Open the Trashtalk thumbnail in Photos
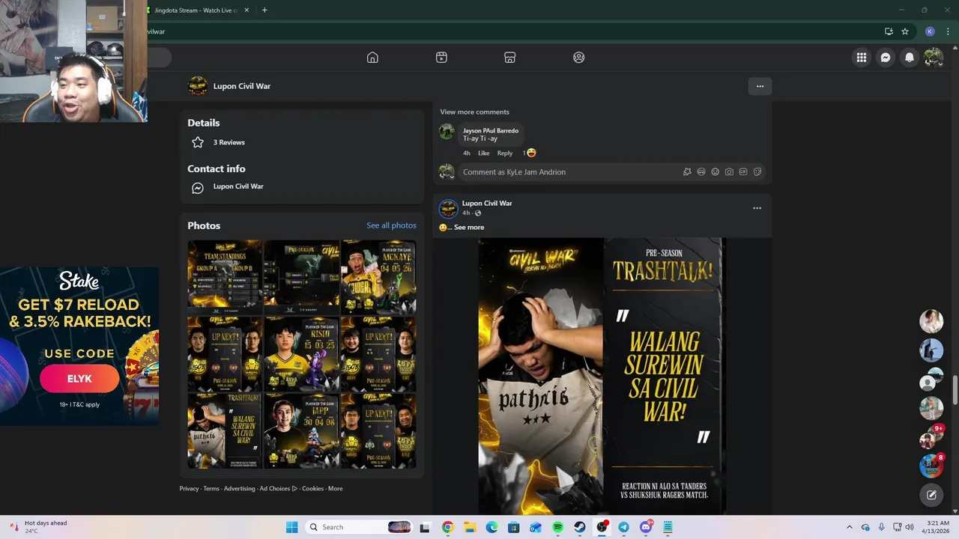Viewport: 959px width, 539px height. [225, 430]
